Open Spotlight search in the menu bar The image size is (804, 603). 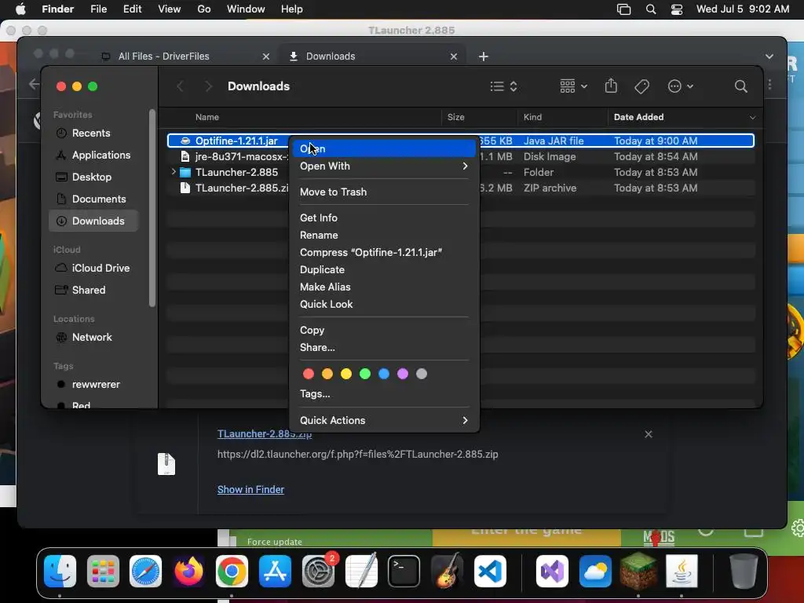pos(651,9)
